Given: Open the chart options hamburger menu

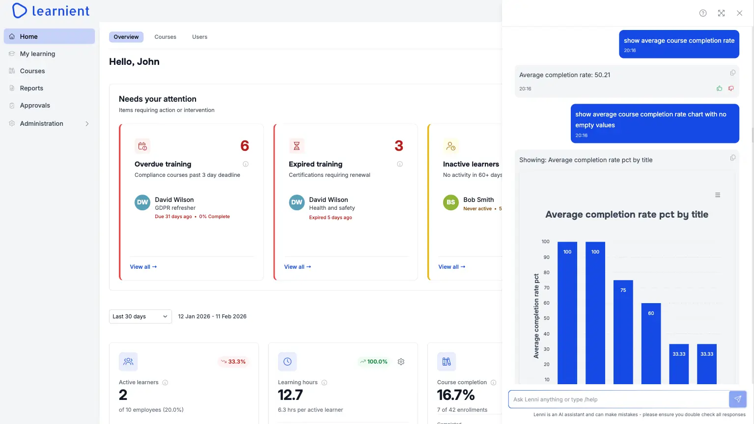Looking at the screenshot, I should pyautogui.click(x=717, y=195).
